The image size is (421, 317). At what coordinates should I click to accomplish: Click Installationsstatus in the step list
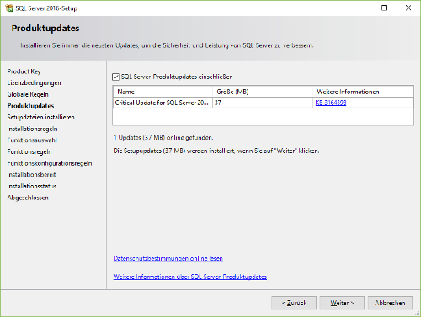pos(32,186)
